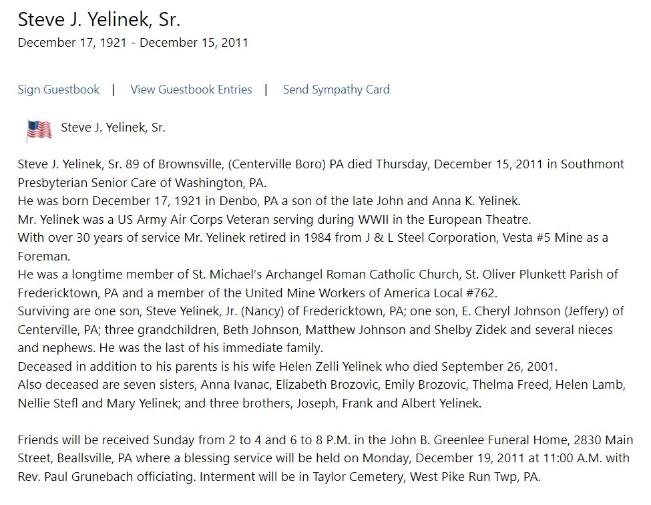Click the 'Presbyterian Senior Care of Washington' line
The image size is (651, 505).
point(142,183)
